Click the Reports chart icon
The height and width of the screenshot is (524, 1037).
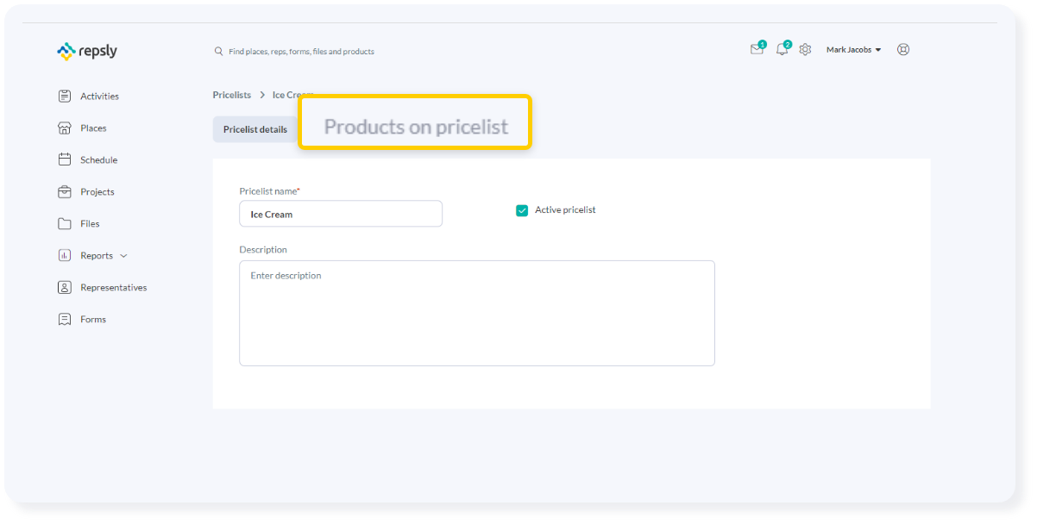coord(65,255)
